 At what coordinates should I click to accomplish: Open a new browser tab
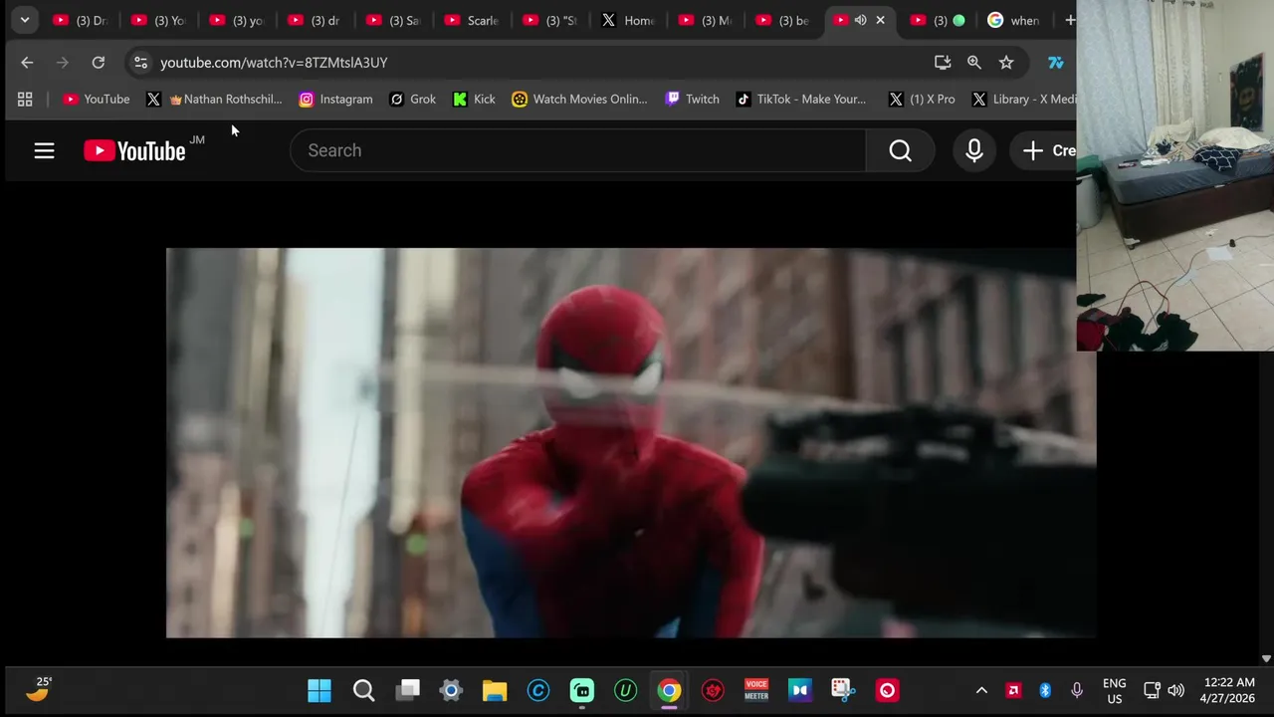(x=1070, y=20)
